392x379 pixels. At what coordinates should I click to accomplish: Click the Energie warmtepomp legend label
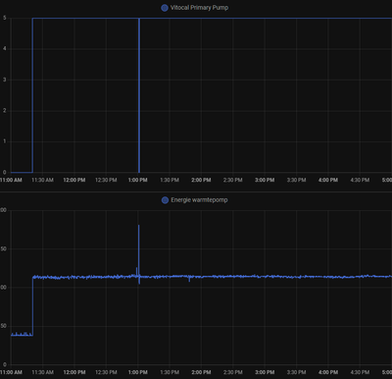[x=199, y=200]
